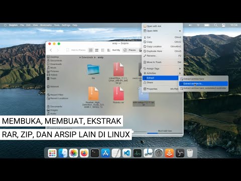Open Recent Locations in sidebar
241x181 pixels.
click(x=58, y=98)
